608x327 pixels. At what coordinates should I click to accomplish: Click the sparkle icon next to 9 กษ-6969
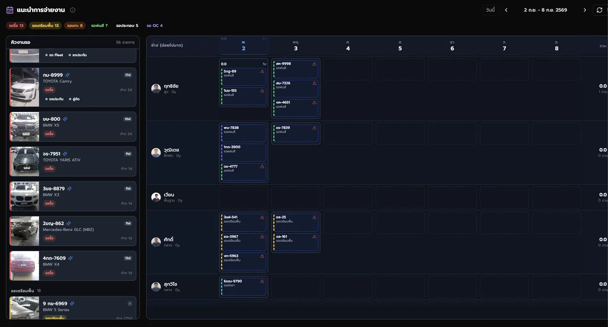click(x=72, y=304)
